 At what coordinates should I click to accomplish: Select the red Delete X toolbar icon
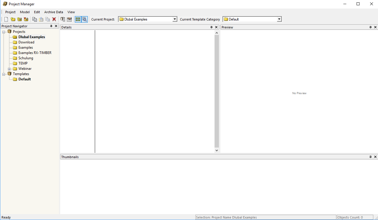coord(54,19)
